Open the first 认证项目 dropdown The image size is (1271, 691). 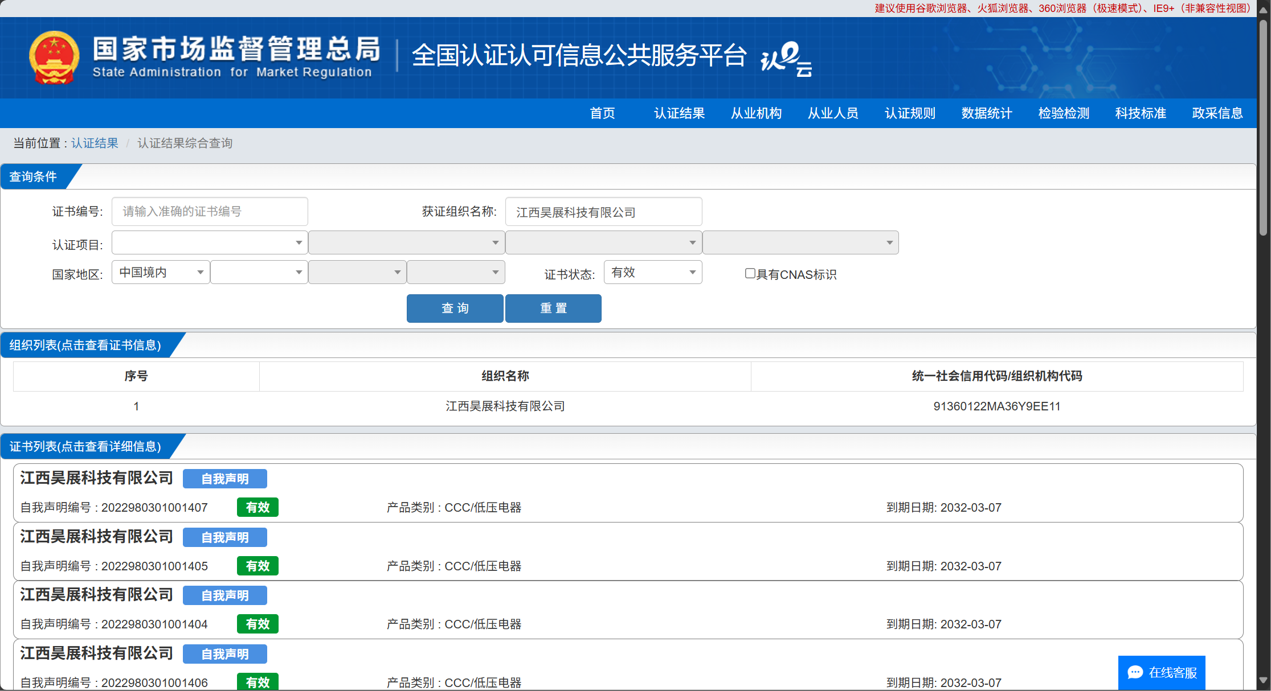pos(210,242)
